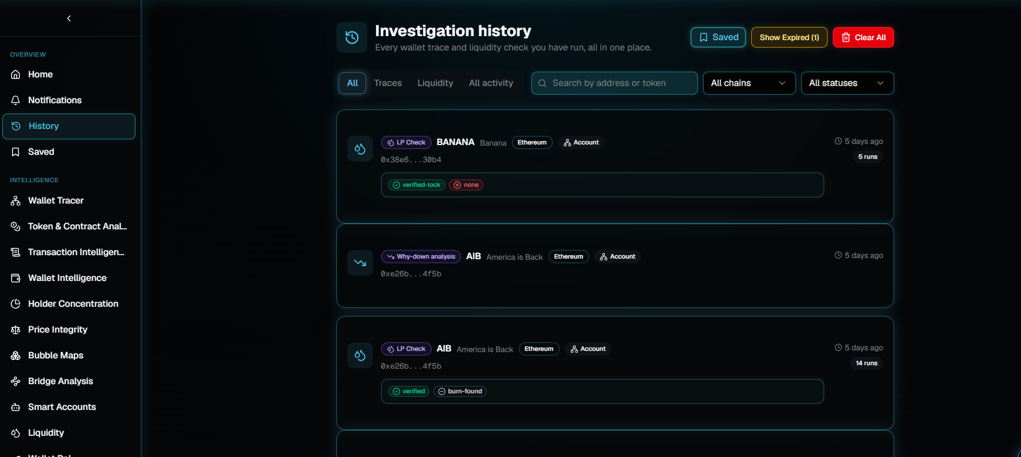Click the Home house icon
Image resolution: width=1021 pixels, height=457 pixels.
click(15, 75)
